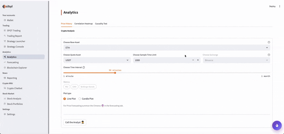This screenshot has width=284, height=134.
Task: Open the Choose Quote Asset USDT dropdown
Action: click(97, 60)
